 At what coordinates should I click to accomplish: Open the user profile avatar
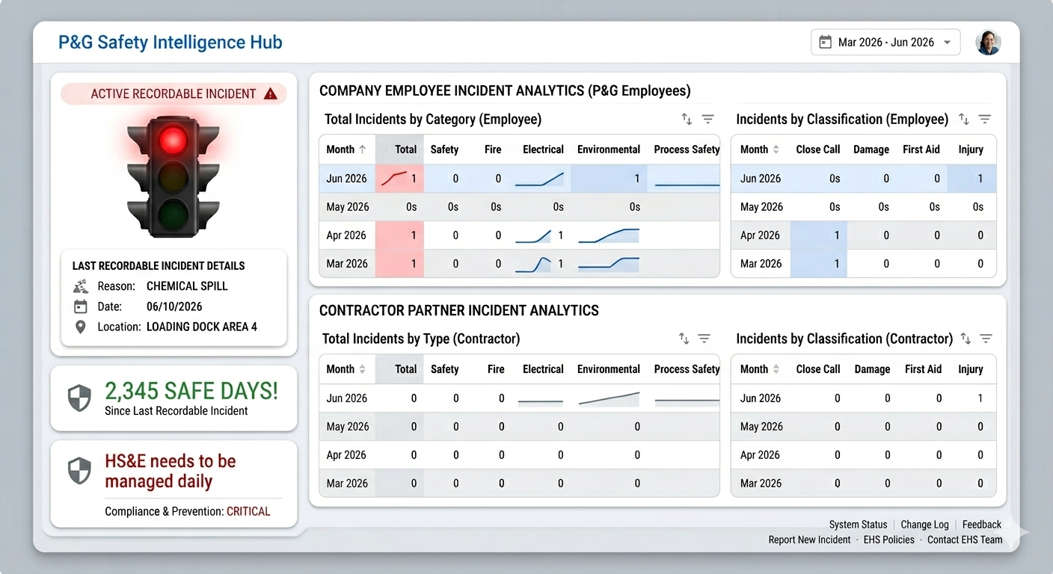coord(988,43)
